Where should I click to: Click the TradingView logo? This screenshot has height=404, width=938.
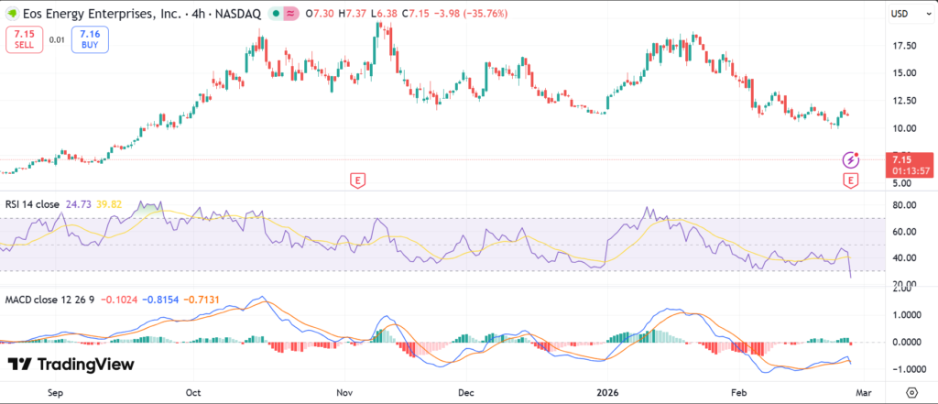click(71, 365)
